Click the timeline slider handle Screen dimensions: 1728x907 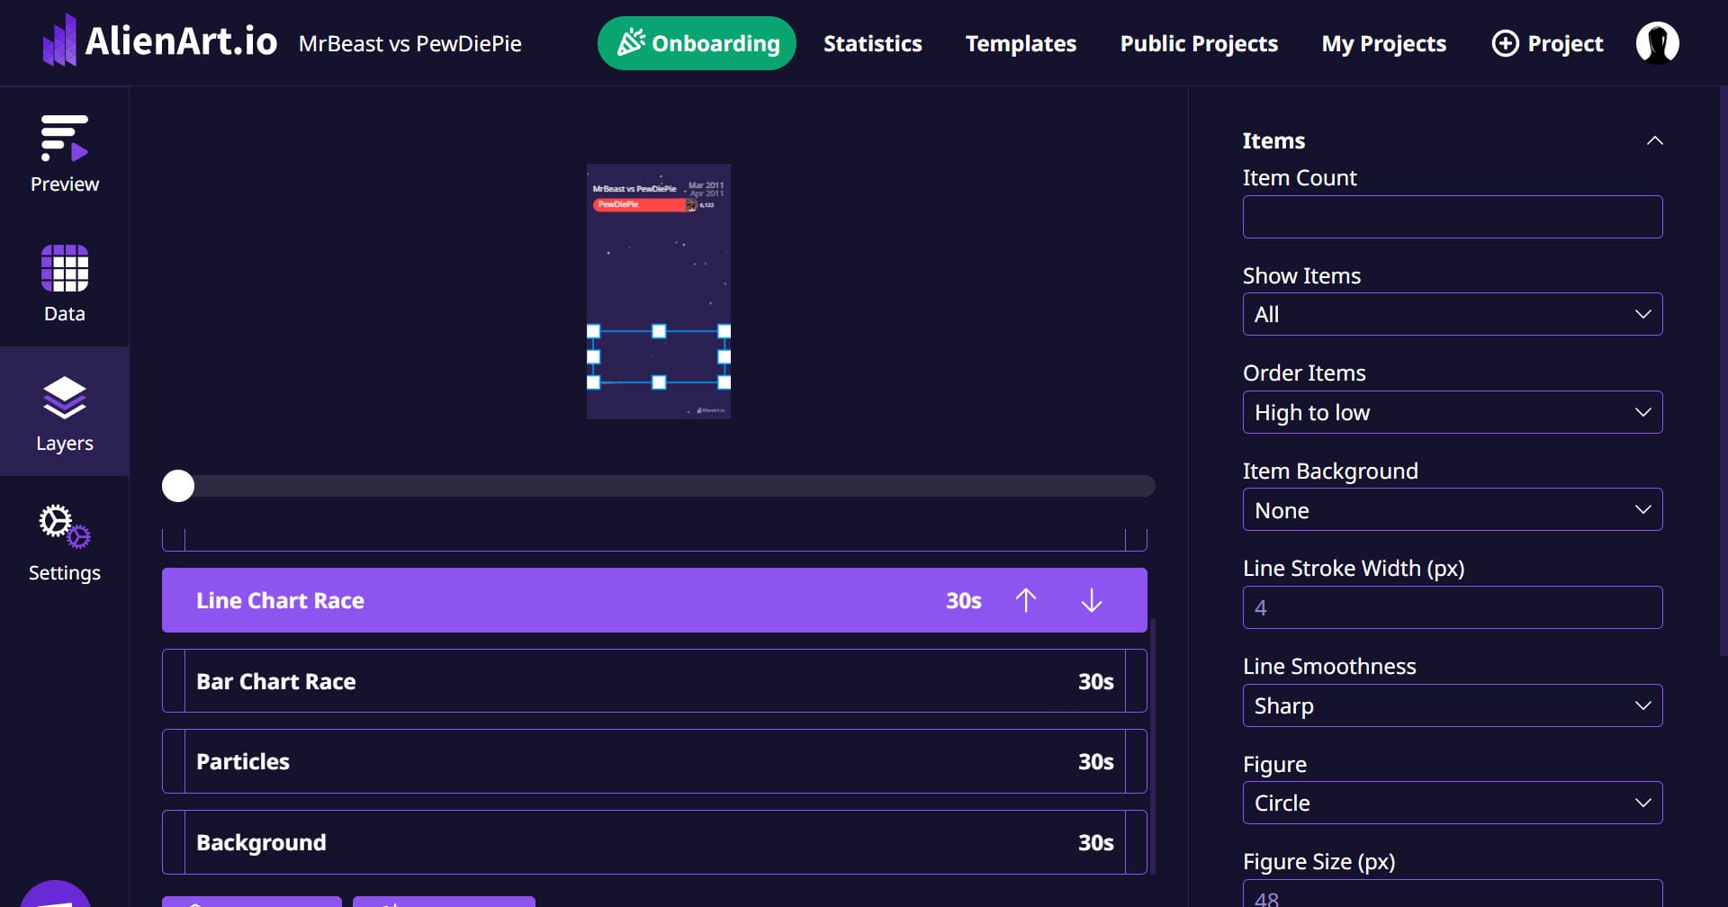[178, 486]
